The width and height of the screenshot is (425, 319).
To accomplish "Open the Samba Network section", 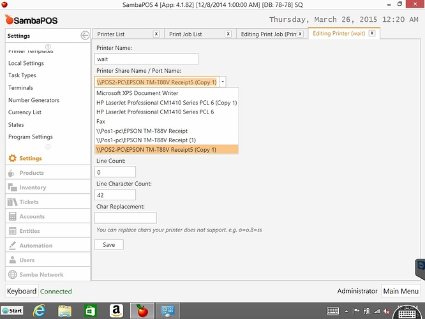I will tap(48, 274).
